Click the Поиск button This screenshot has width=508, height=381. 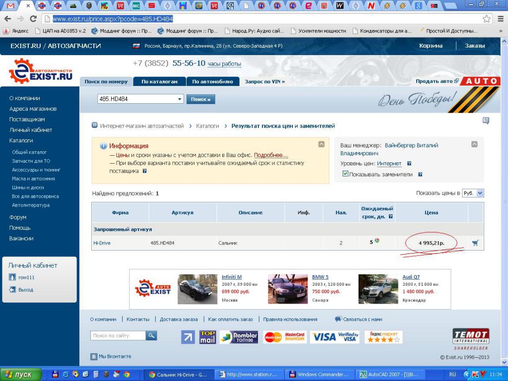[200, 99]
